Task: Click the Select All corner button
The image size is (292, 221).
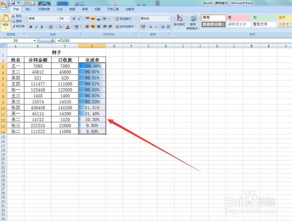Action: pyautogui.click(x=4, y=46)
